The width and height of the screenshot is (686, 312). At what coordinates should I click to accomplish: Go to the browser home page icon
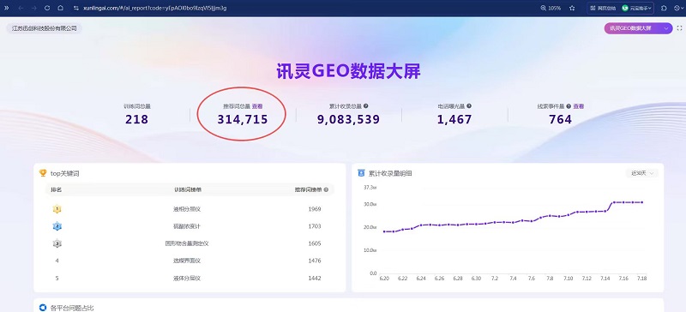click(x=60, y=8)
